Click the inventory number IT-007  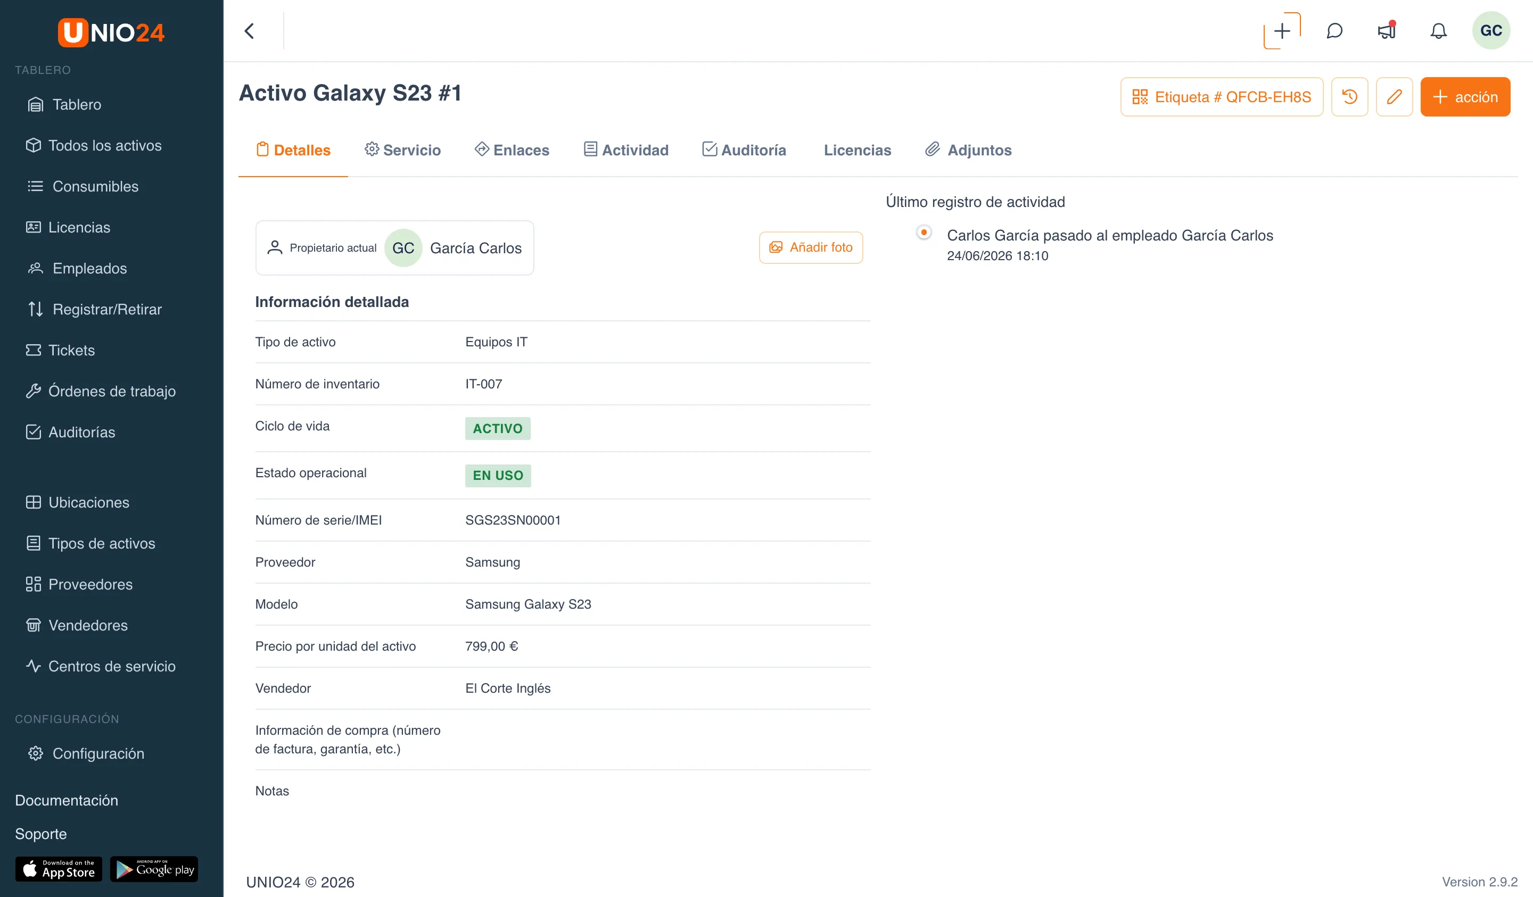coord(484,384)
